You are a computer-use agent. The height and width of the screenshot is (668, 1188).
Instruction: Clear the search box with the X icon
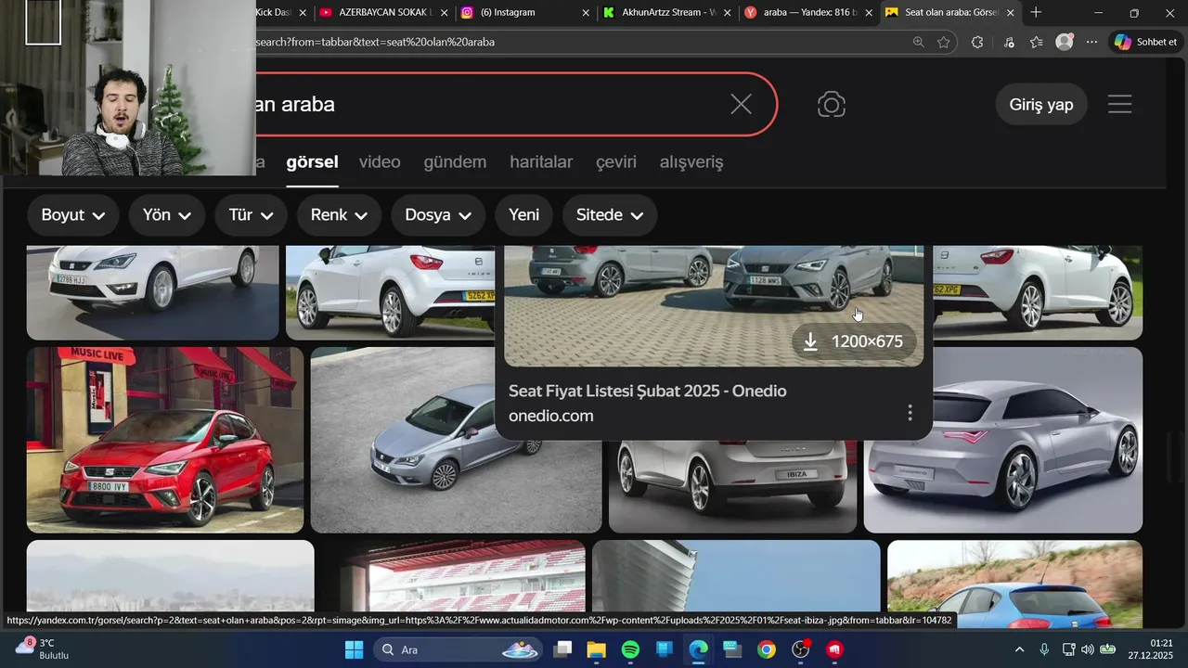pos(741,105)
